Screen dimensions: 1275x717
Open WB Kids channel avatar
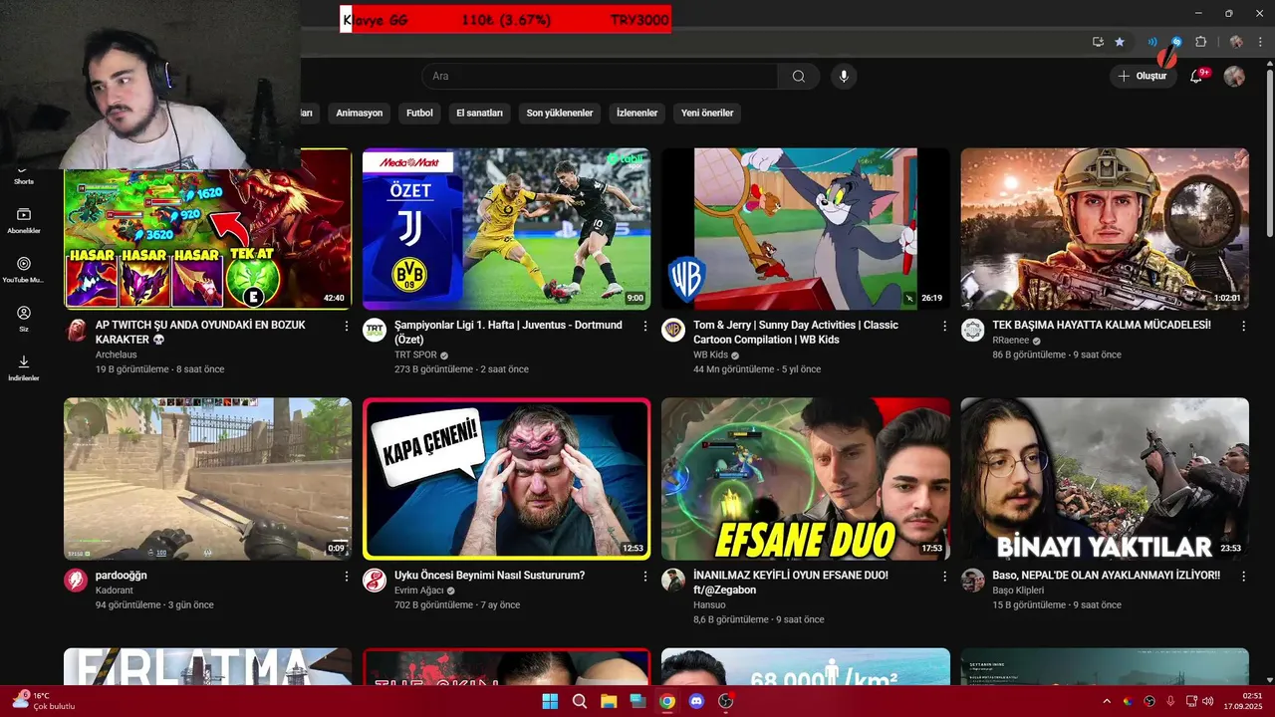point(673,331)
